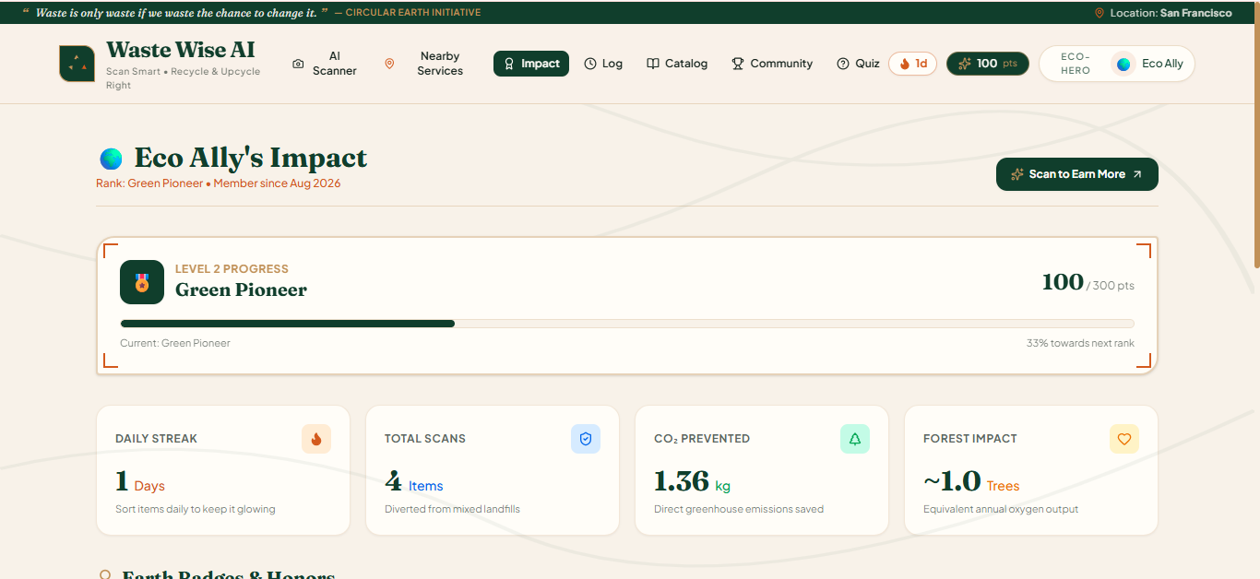Click the Waste Wise AI logo icon
The image size is (1260, 579).
(x=77, y=64)
